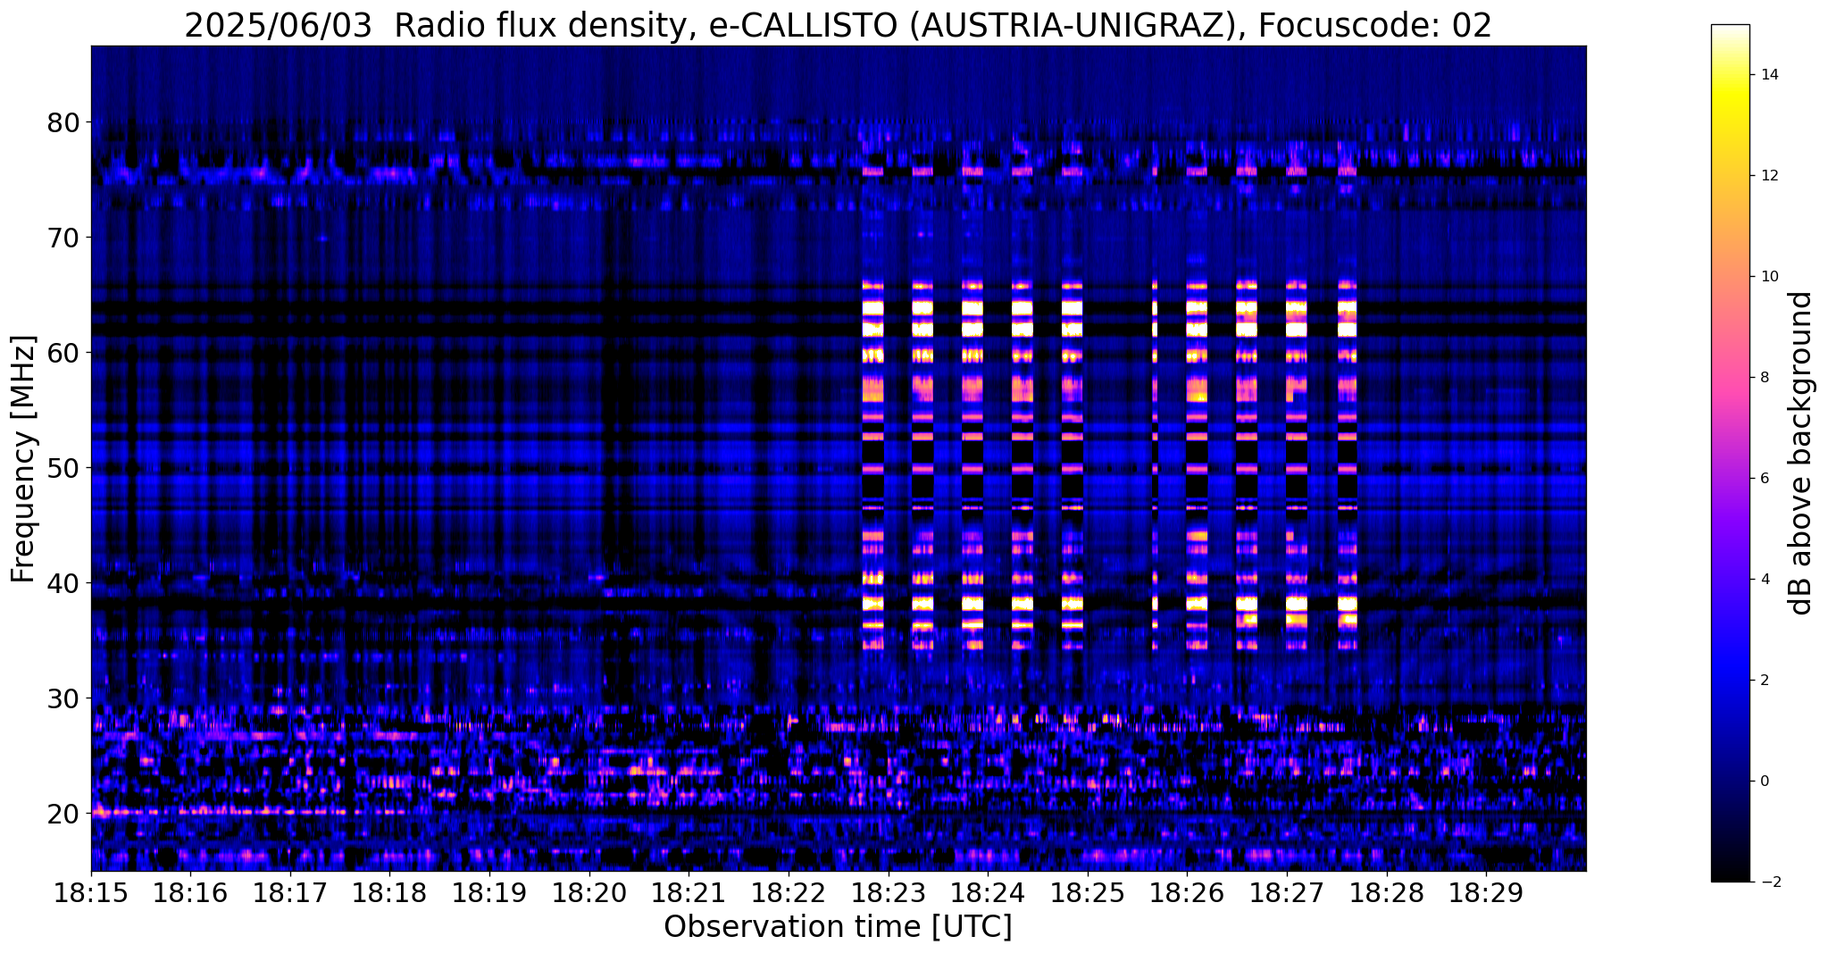Click the 18:25 time tick label
Screen dimensions: 1828x953
click(1088, 893)
